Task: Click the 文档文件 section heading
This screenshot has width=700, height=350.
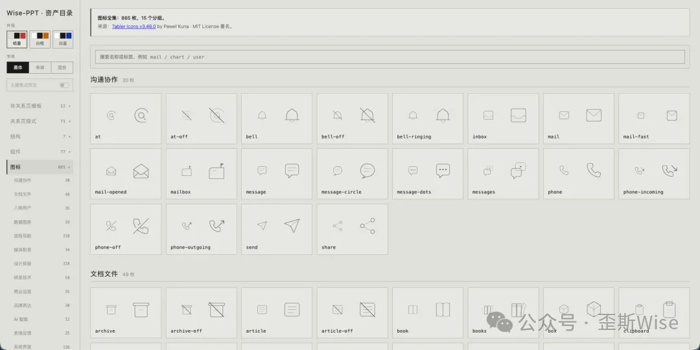Action: pyautogui.click(x=104, y=274)
